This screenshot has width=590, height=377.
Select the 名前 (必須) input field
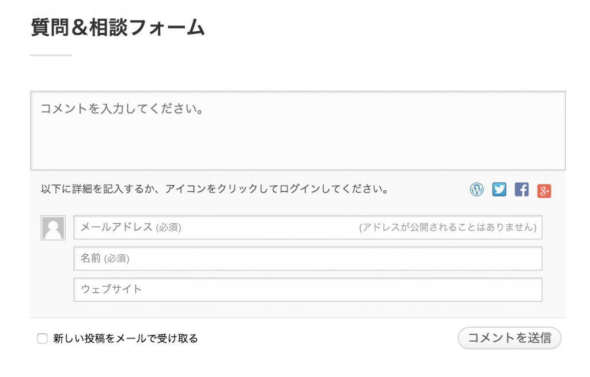[308, 258]
